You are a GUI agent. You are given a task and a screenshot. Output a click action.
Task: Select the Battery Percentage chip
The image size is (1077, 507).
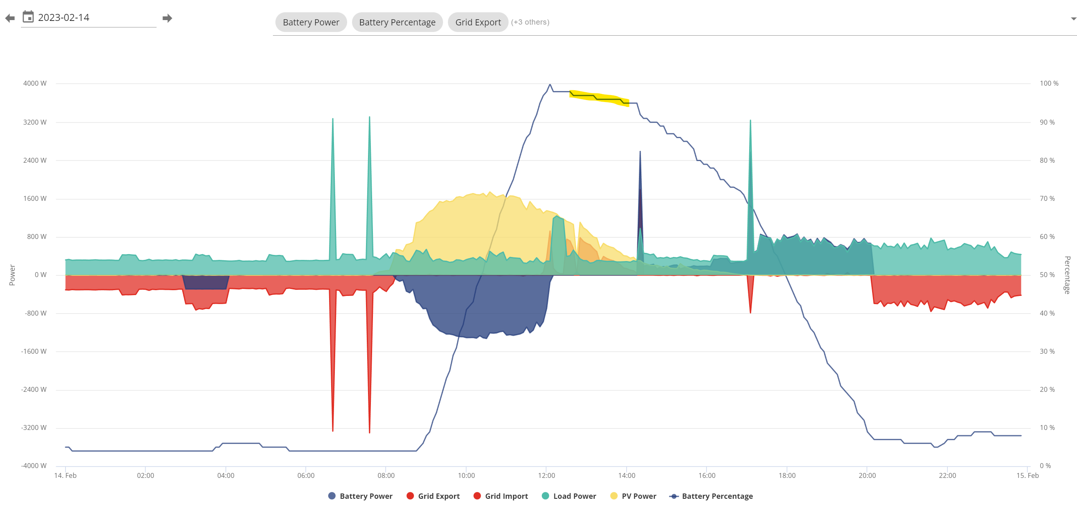[397, 22]
